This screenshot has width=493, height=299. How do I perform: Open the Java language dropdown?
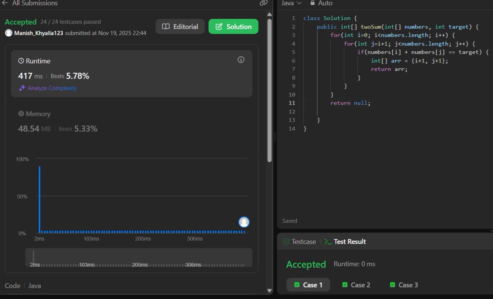pyautogui.click(x=291, y=3)
